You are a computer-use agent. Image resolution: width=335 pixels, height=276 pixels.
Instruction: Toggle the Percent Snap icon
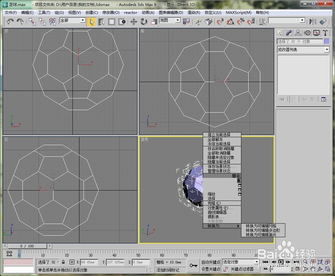(x=241, y=22)
